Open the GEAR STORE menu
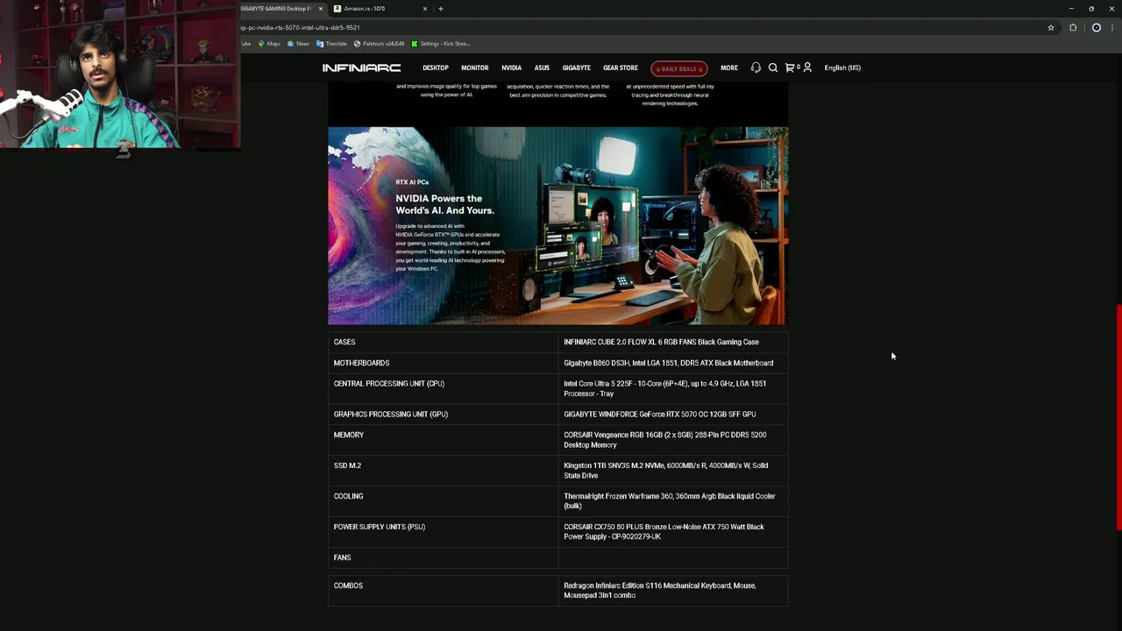This screenshot has height=631, width=1122. click(x=620, y=67)
